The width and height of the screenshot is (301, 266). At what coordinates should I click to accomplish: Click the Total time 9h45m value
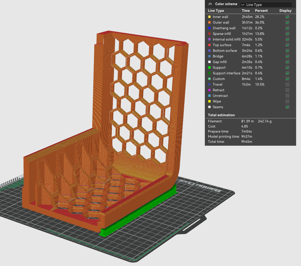(247, 141)
